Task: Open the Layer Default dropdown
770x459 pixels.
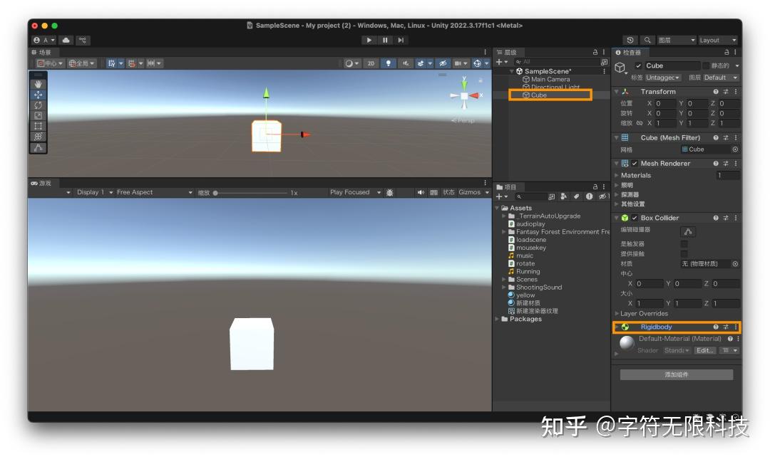Action: point(720,78)
